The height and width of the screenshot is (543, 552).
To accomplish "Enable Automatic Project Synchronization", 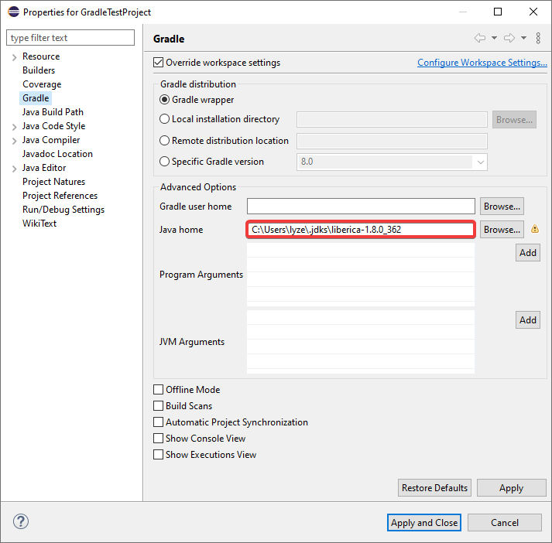I will pos(159,422).
